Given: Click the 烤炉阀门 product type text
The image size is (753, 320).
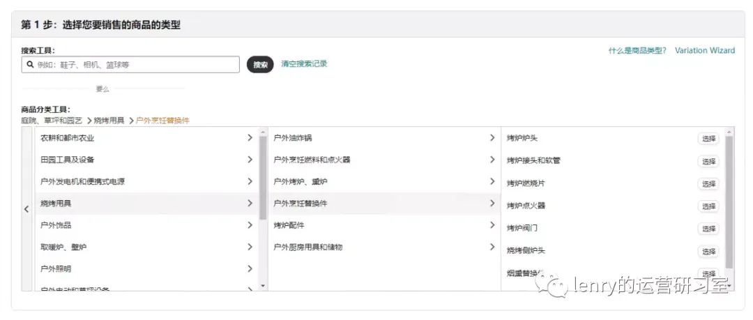Looking at the screenshot, I should pyautogui.click(x=522, y=228).
